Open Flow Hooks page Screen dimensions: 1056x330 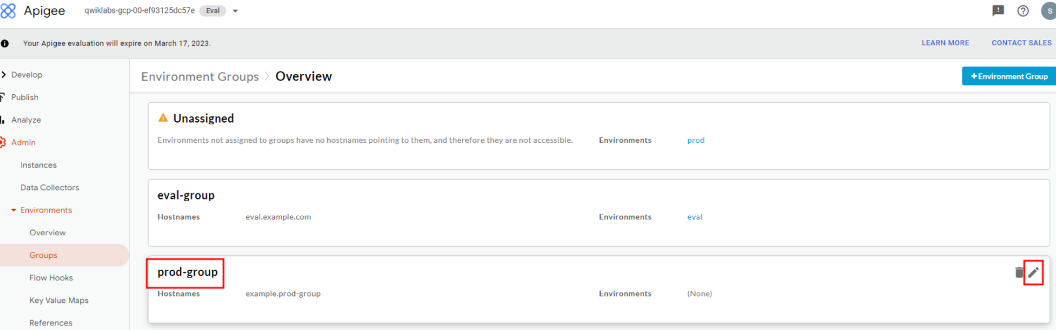(51, 277)
